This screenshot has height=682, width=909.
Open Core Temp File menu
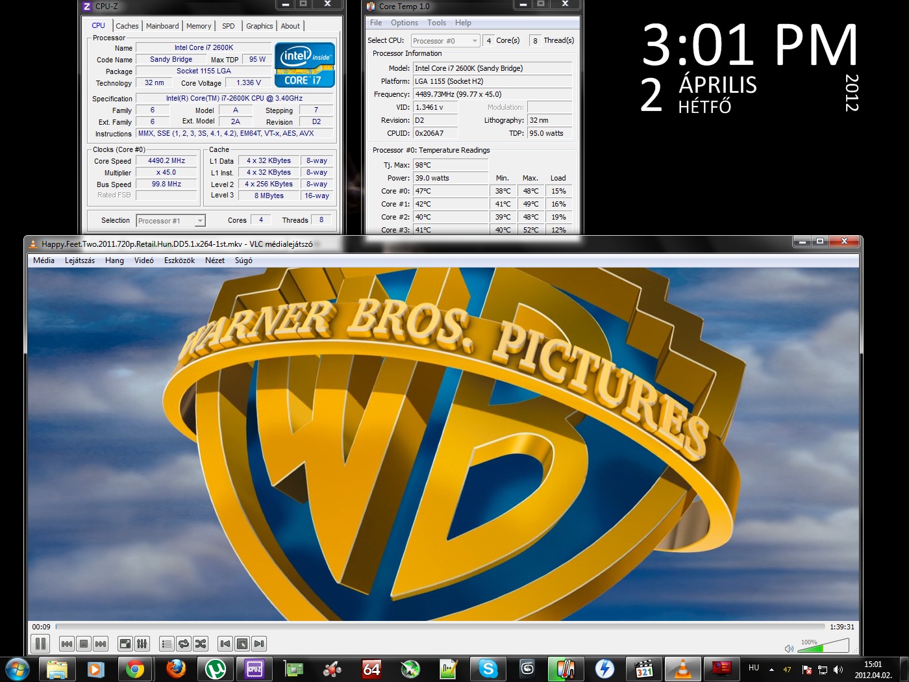(376, 23)
